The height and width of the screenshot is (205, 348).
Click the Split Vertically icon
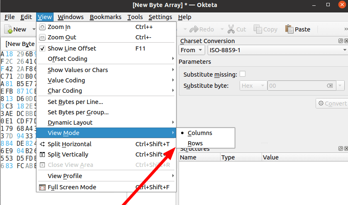point(42,154)
